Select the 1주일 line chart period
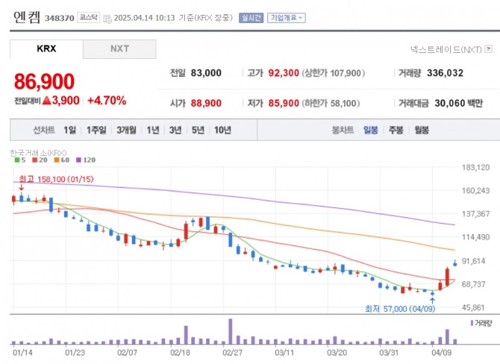 [96, 130]
